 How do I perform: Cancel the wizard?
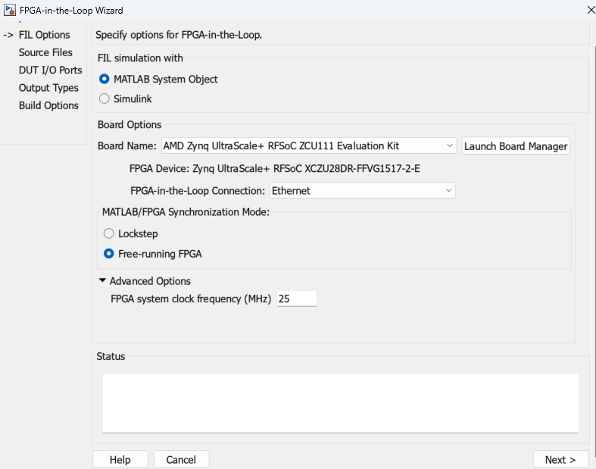pos(181,460)
